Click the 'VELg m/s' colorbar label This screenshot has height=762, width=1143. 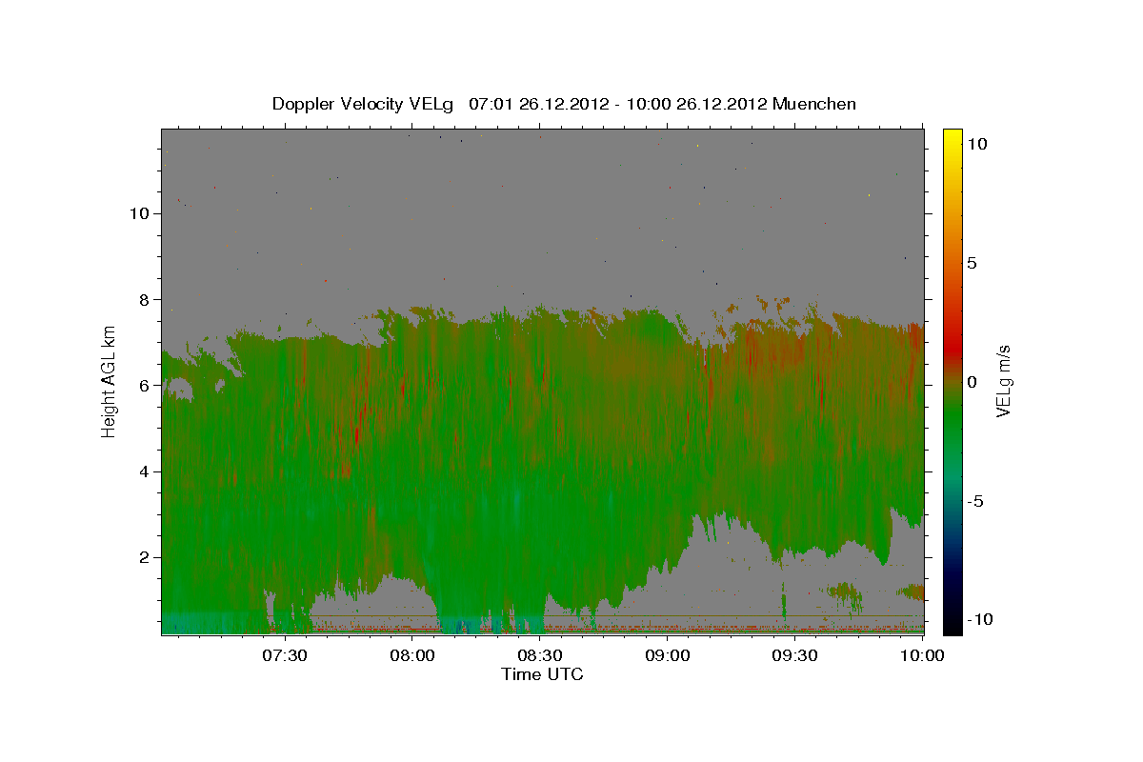1004,382
